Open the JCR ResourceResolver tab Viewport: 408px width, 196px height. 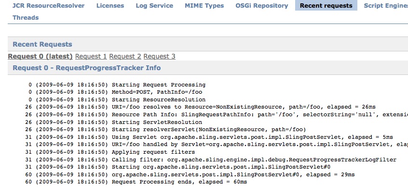pos(49,6)
